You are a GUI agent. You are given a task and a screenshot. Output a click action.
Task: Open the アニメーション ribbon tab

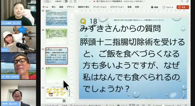tap(100, 7)
